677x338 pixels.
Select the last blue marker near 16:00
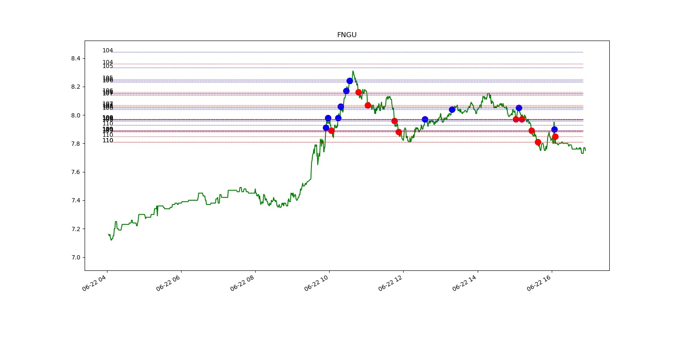pos(554,129)
